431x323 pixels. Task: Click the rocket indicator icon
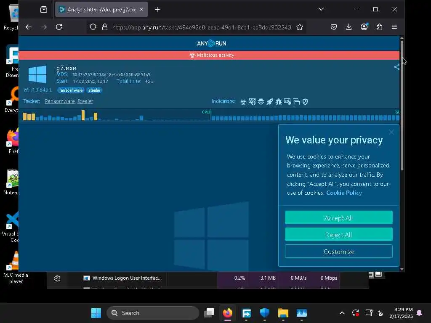(270, 102)
